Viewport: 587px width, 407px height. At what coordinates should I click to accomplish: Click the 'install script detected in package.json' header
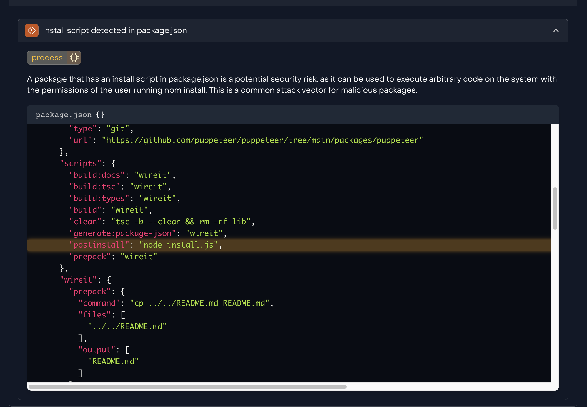115,30
